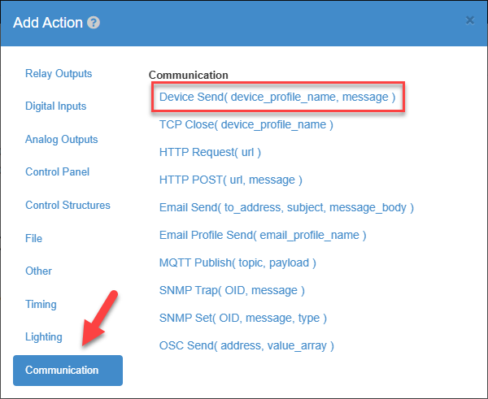Select the File category
Image resolution: width=488 pixels, height=399 pixels.
[x=33, y=239]
